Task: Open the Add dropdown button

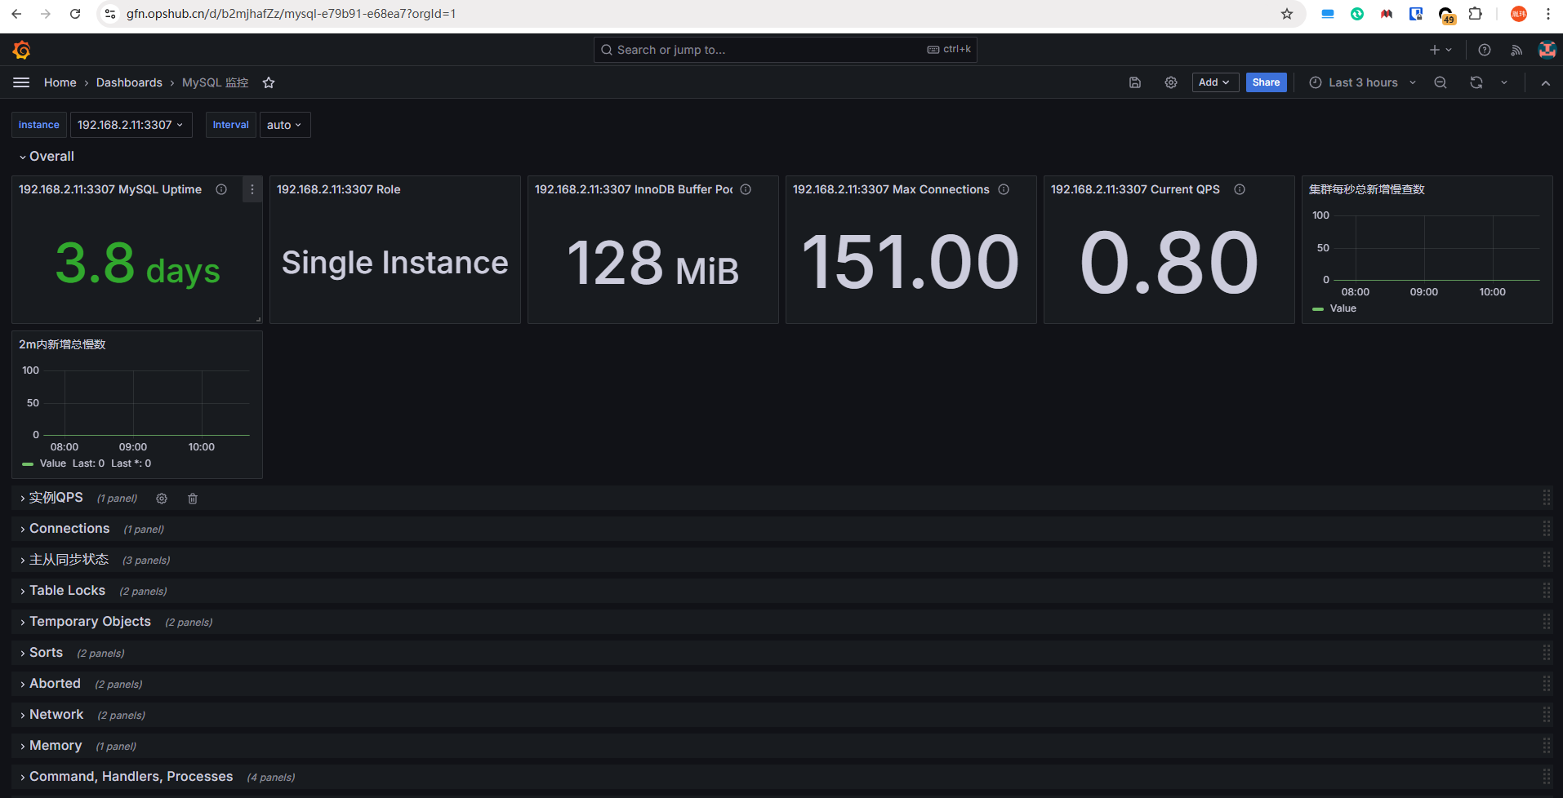Action: pos(1214,82)
